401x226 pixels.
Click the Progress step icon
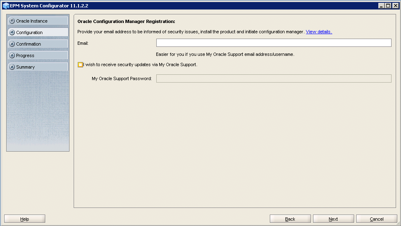coord(12,55)
